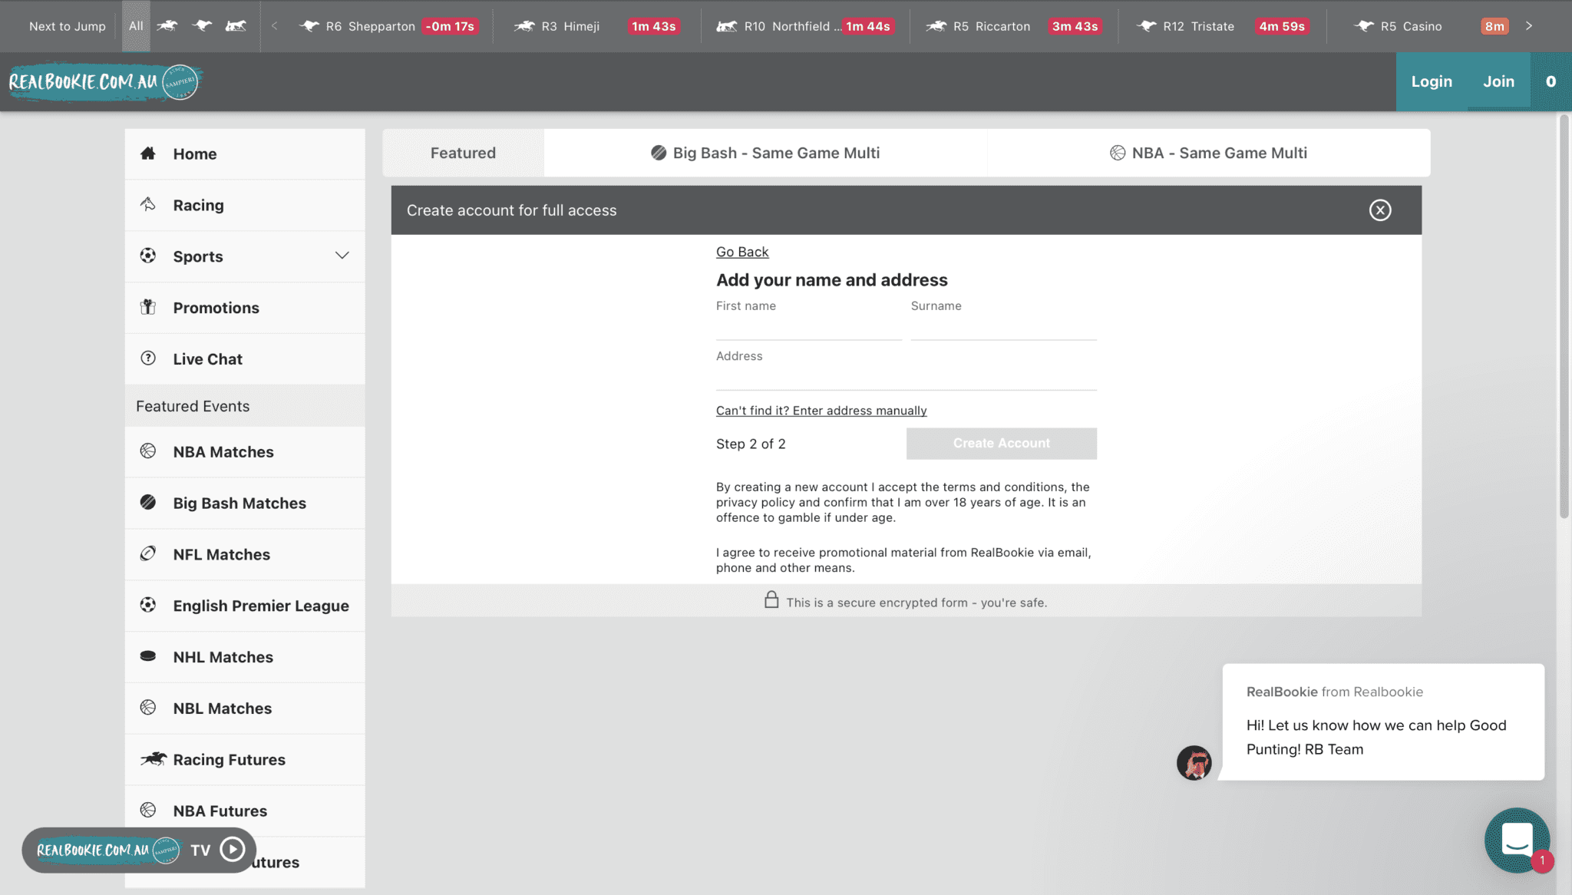
Task: Click the Create Account button
Action: pyautogui.click(x=1002, y=444)
